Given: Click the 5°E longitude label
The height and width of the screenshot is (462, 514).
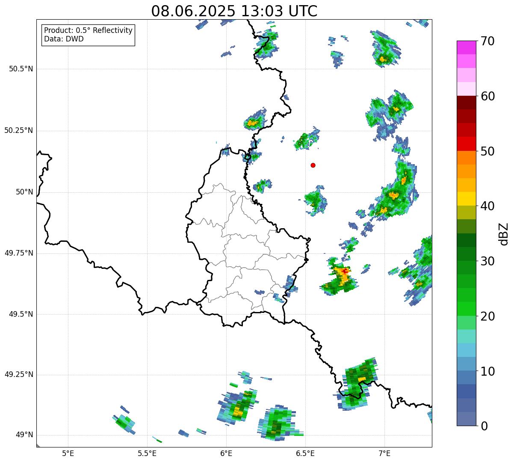Looking at the screenshot, I should click(68, 453).
